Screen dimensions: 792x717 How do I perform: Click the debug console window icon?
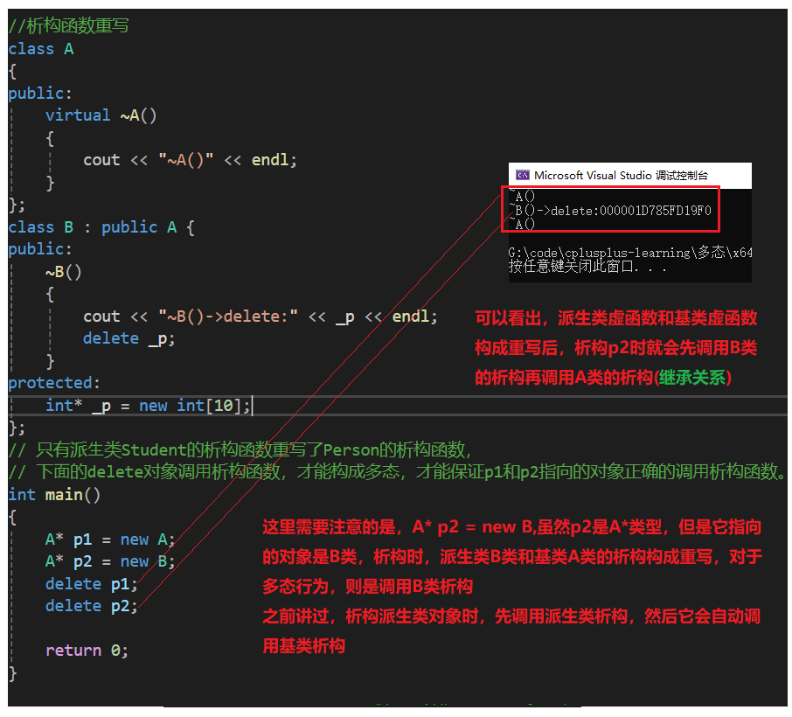click(522, 176)
